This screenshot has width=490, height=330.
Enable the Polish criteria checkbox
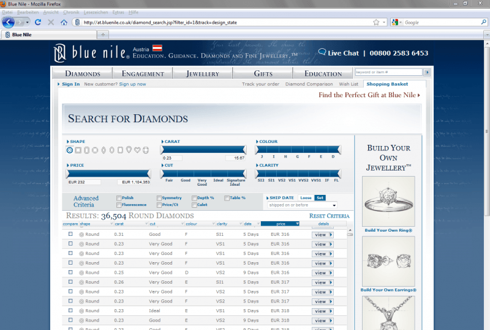coord(119,198)
